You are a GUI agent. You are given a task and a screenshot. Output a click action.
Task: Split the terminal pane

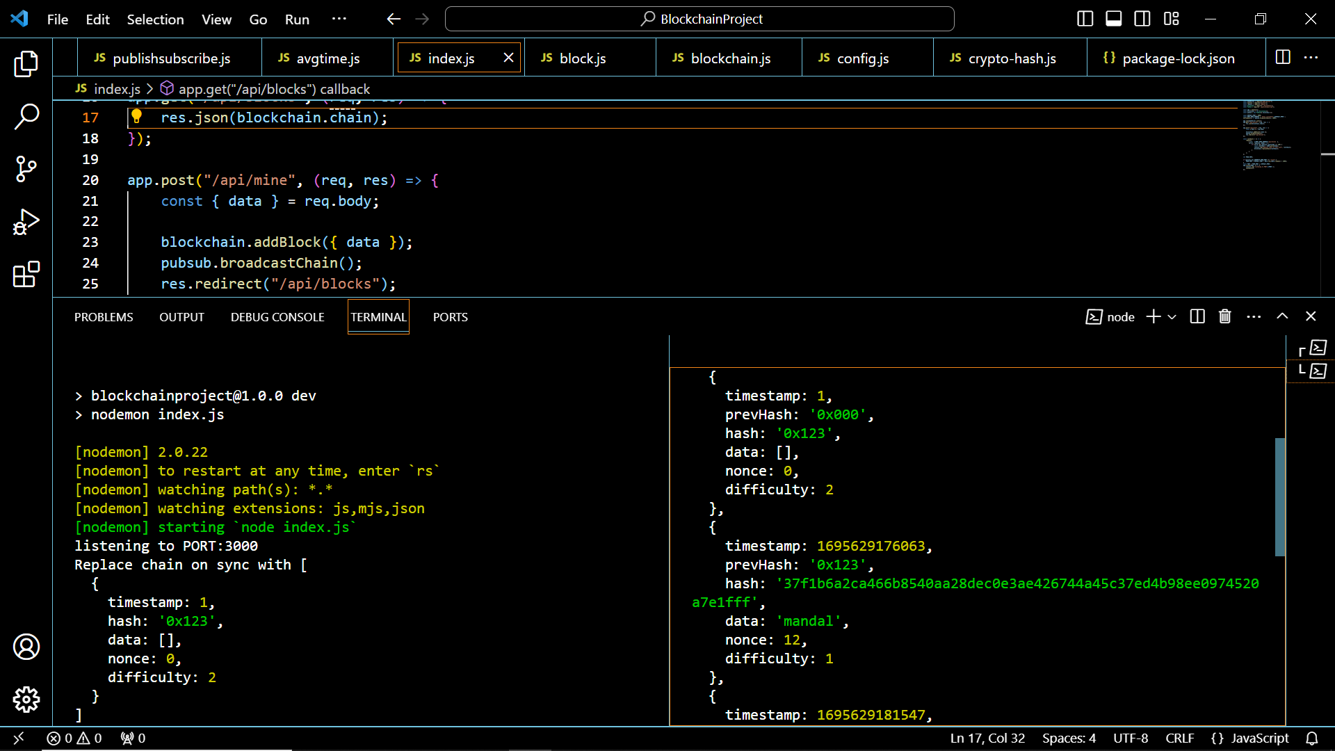pyautogui.click(x=1197, y=317)
